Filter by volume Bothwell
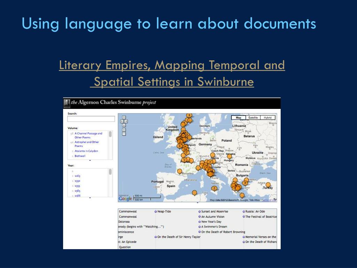 click(80, 156)
